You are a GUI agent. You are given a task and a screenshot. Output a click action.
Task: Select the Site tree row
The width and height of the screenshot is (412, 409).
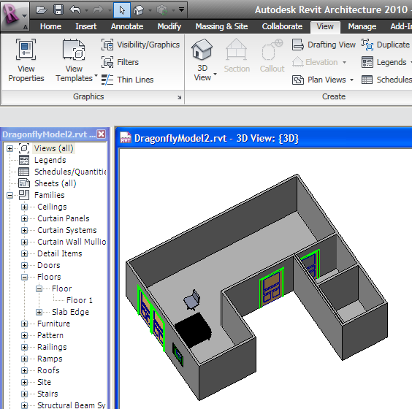[44, 382]
